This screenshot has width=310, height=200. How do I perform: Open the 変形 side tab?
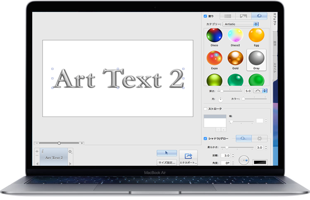(274, 43)
